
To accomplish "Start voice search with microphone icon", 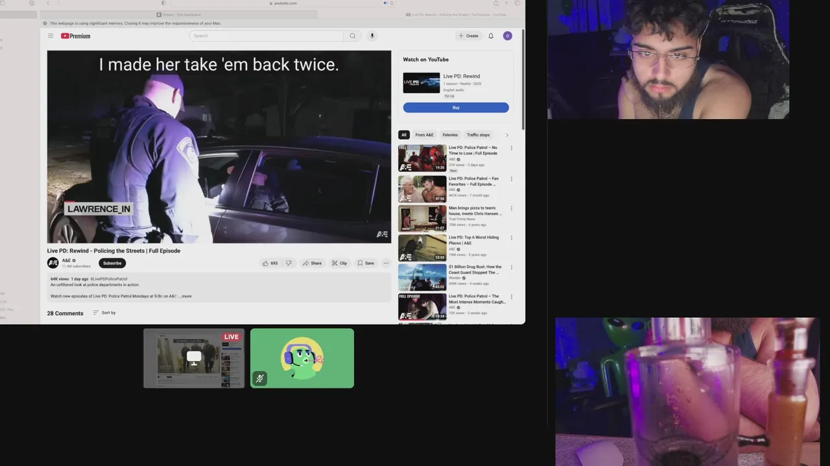I will pyautogui.click(x=372, y=36).
